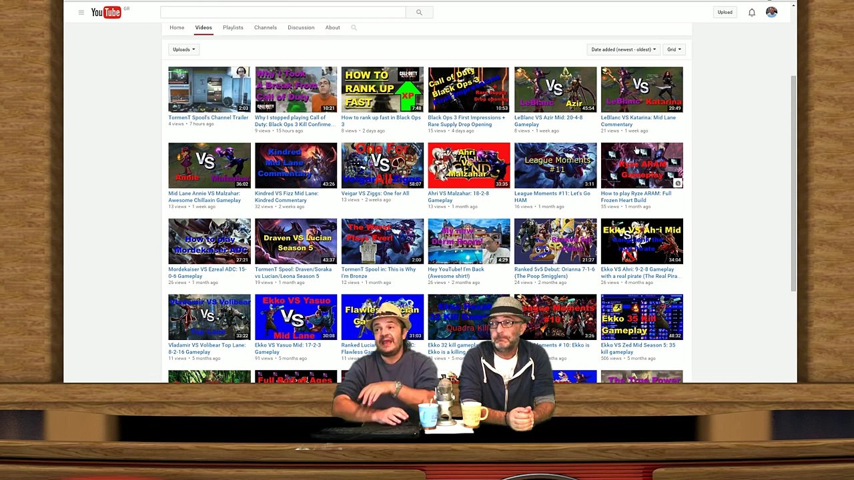
Task: Open link Mordekaiser VS Ezreal ADC
Action: [207, 273]
